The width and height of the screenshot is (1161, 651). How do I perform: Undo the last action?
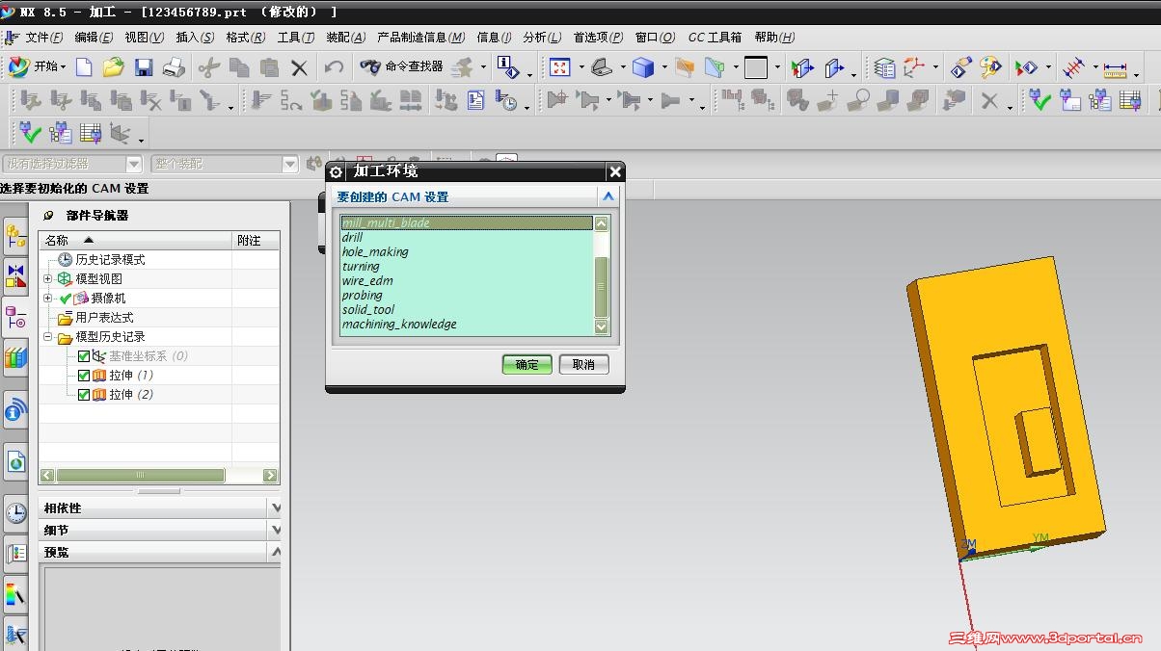[x=334, y=67]
